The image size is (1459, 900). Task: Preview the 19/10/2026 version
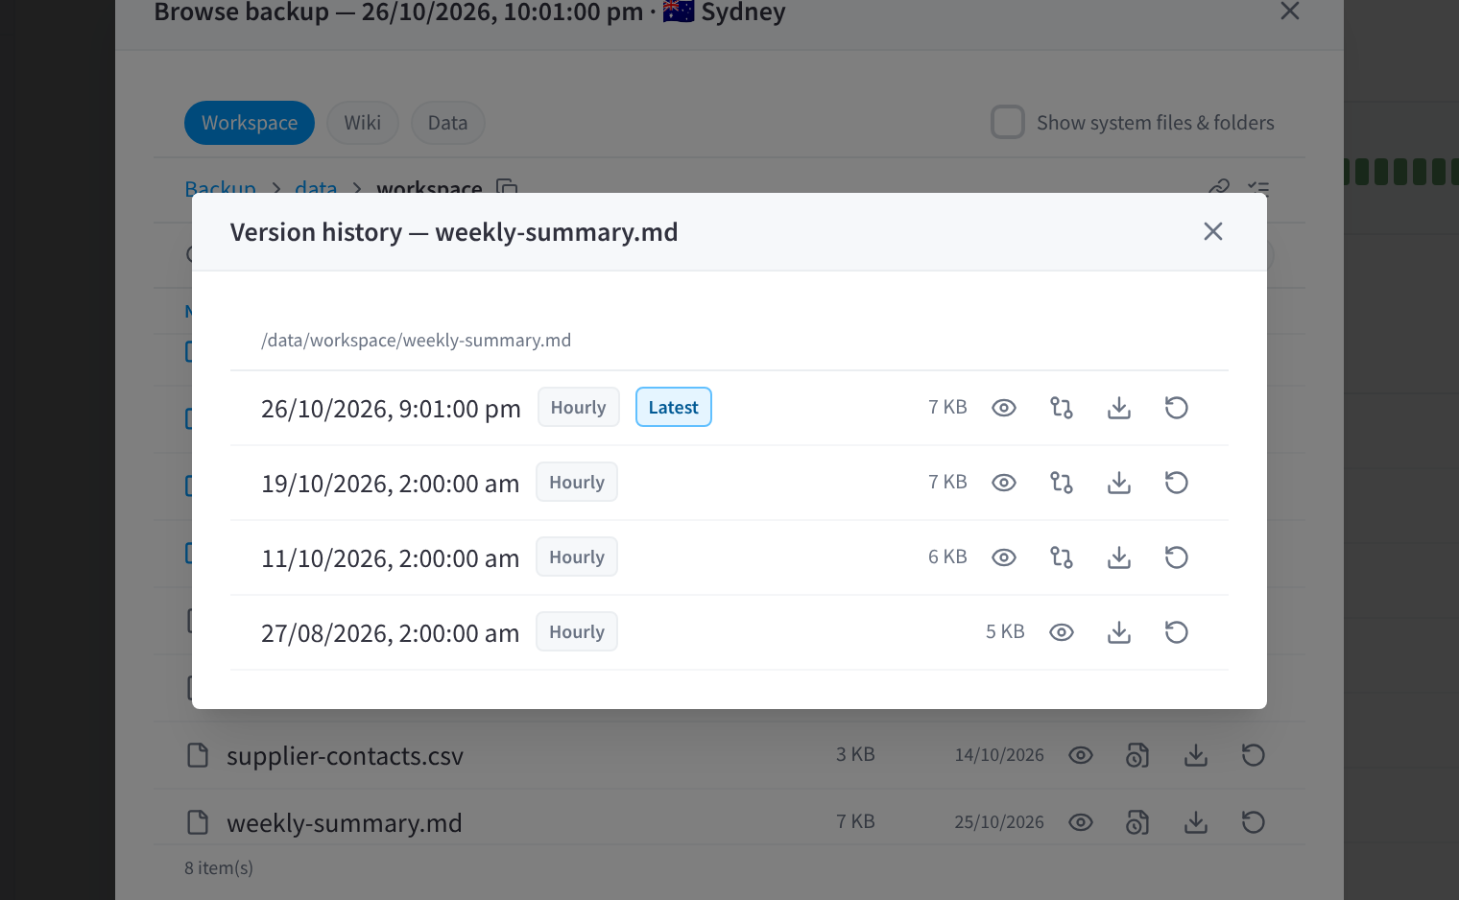click(1004, 483)
